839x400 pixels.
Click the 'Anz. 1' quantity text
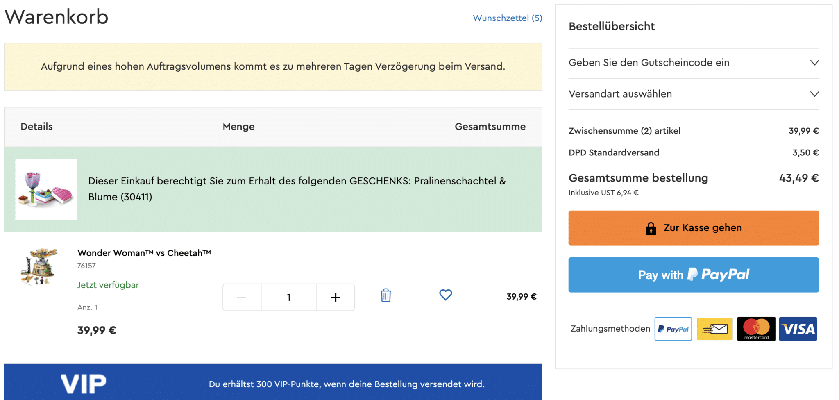87,307
